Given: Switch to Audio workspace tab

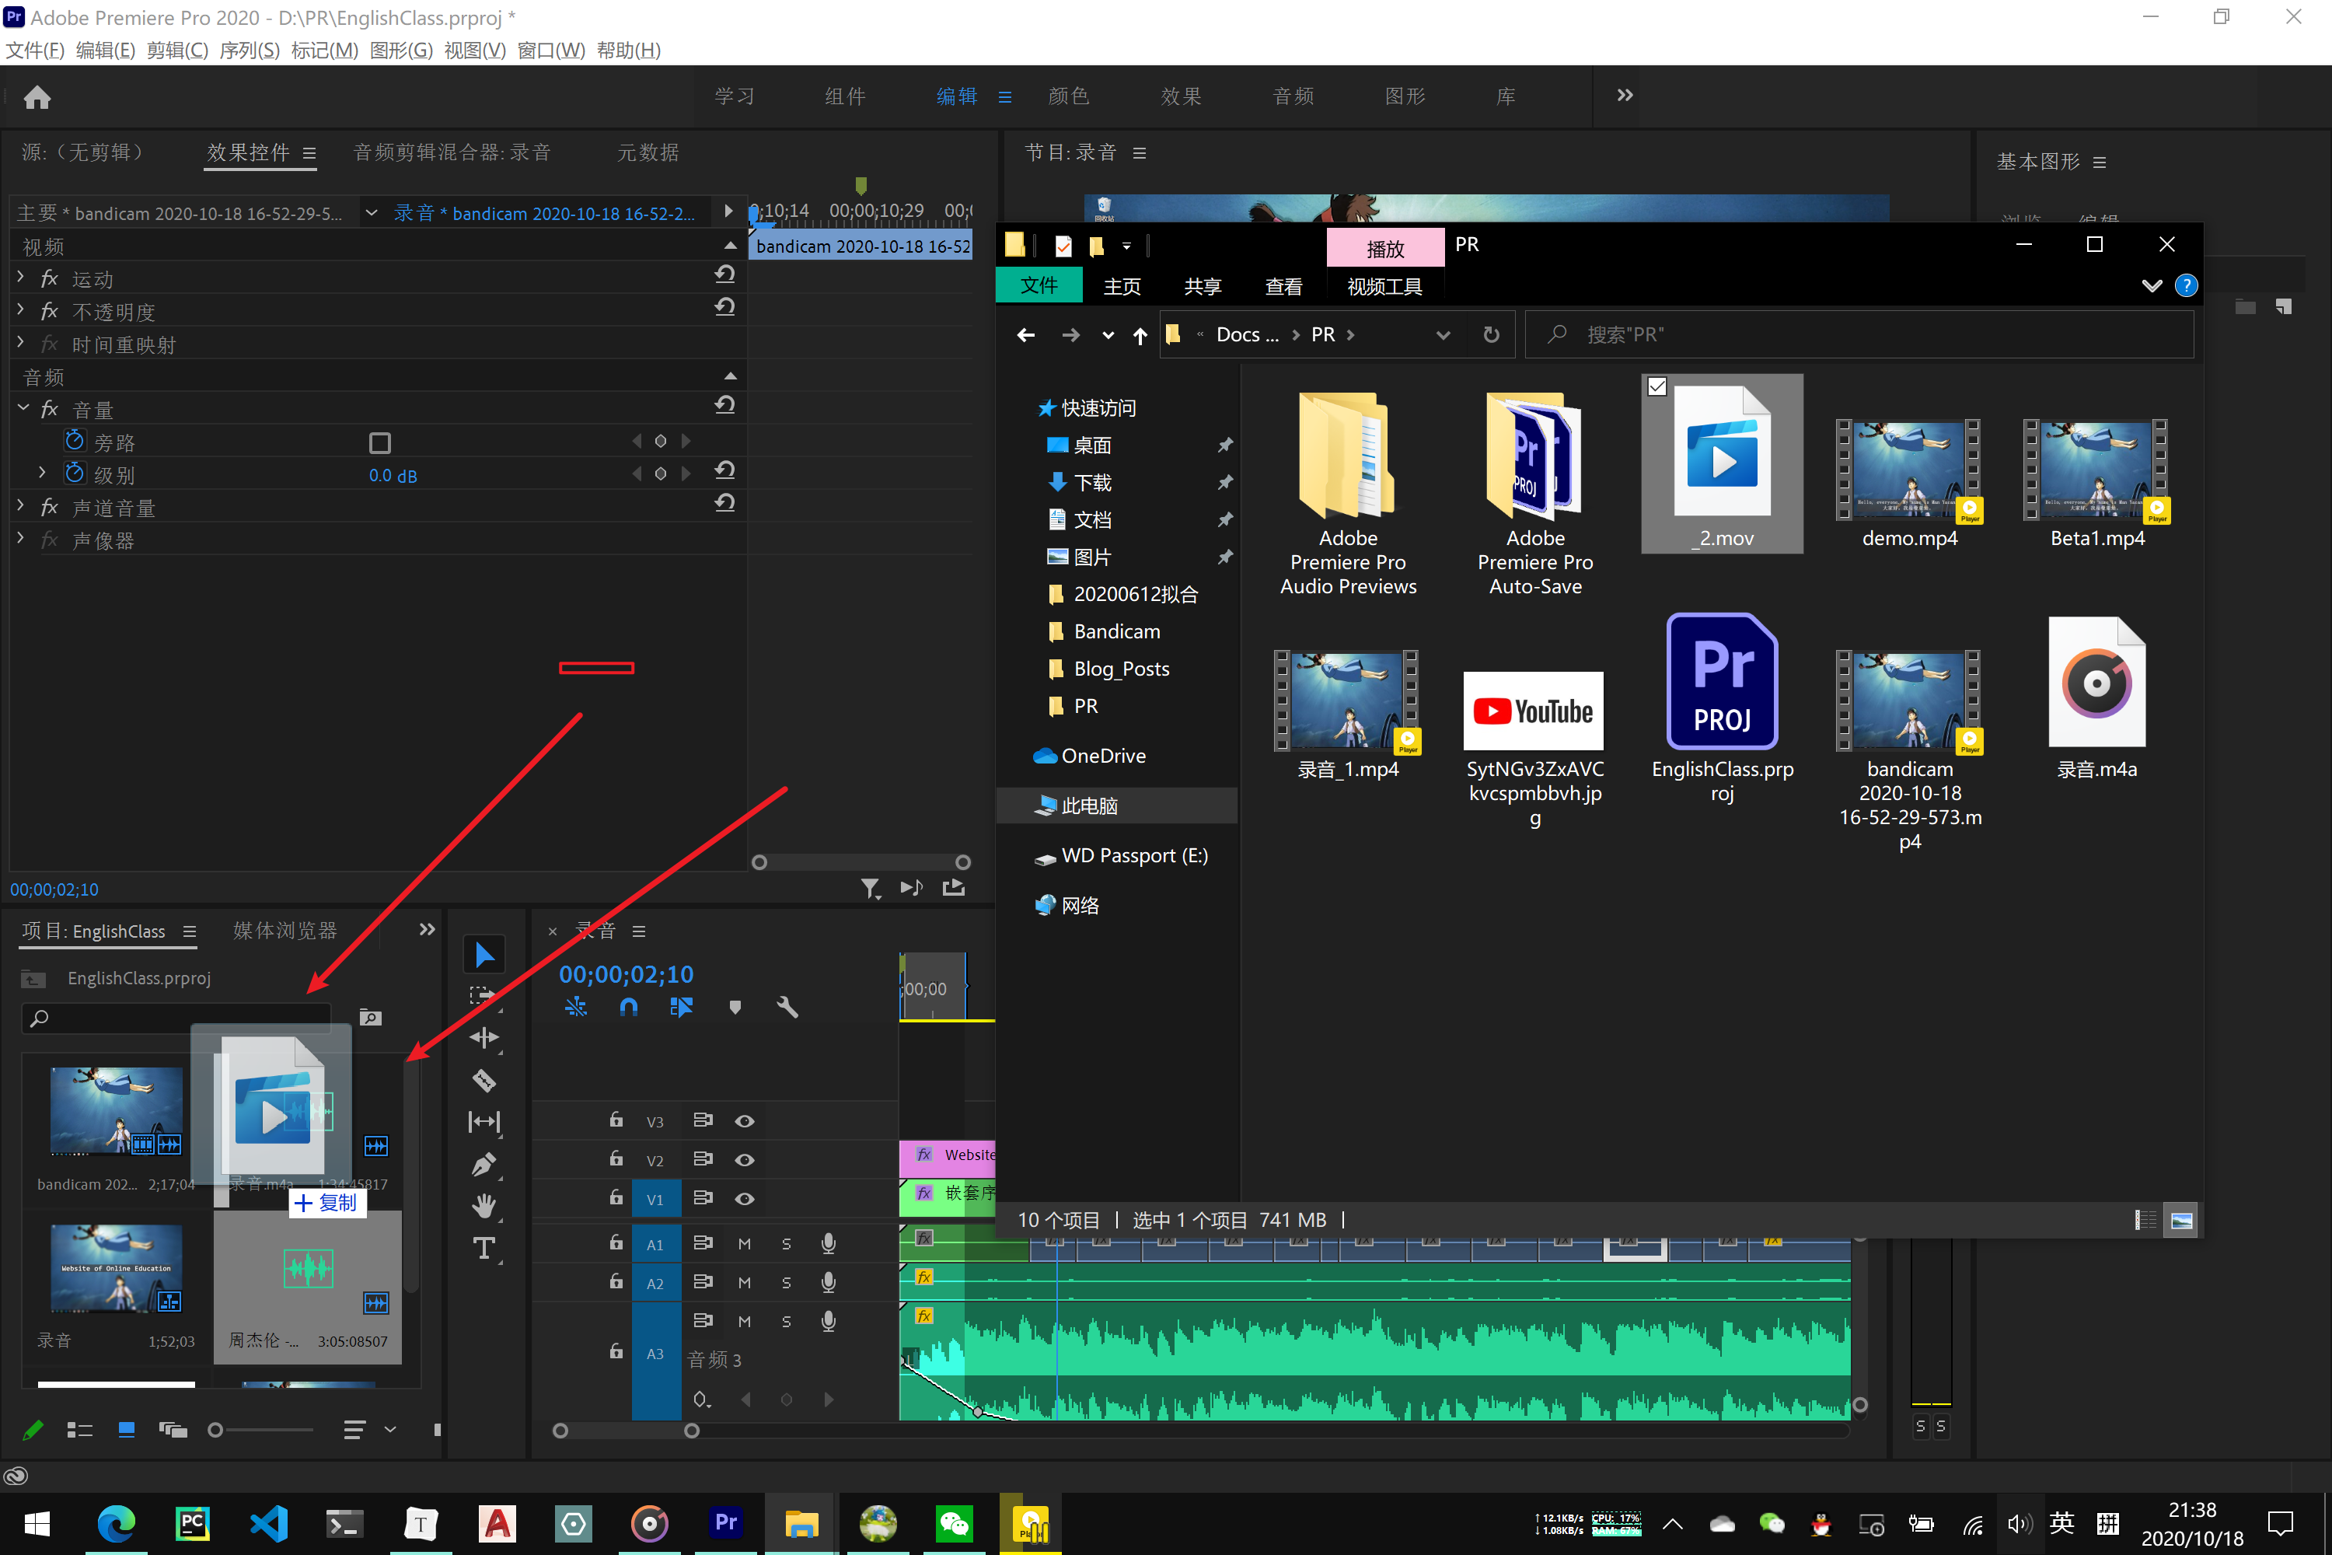Looking at the screenshot, I should click(x=1293, y=96).
